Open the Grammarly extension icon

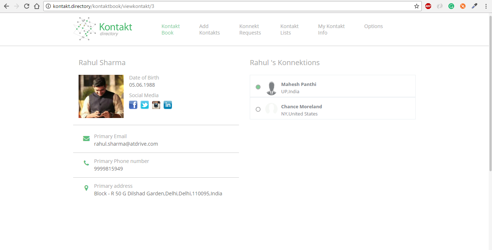pyautogui.click(x=451, y=6)
